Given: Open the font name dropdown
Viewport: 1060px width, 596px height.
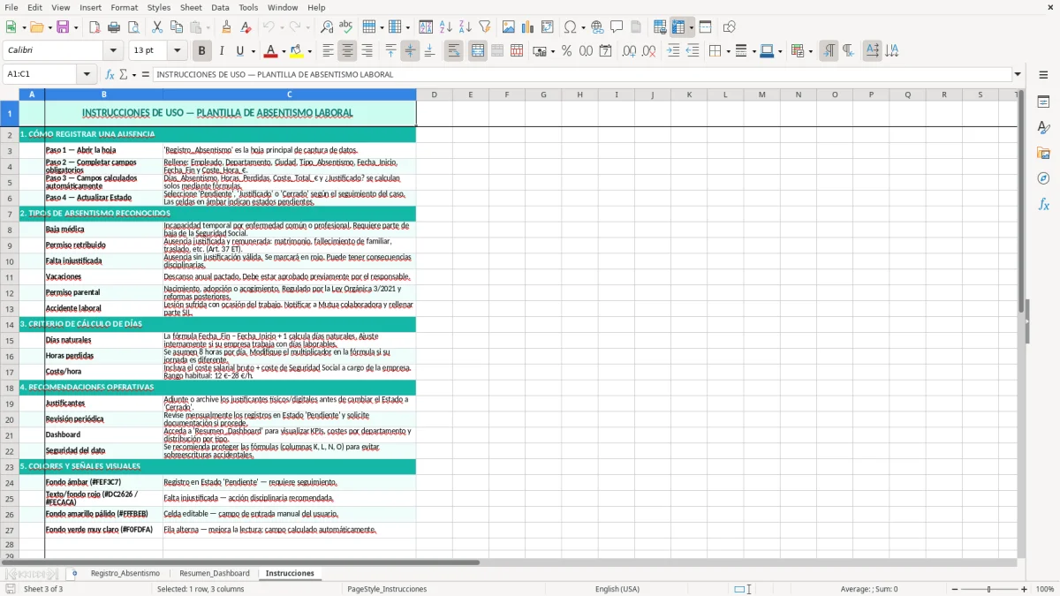Looking at the screenshot, I should (113, 51).
